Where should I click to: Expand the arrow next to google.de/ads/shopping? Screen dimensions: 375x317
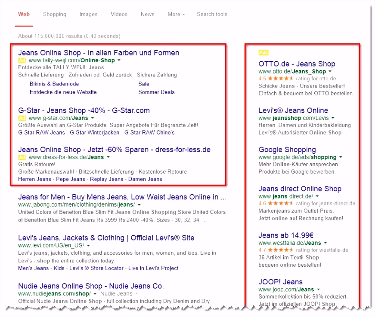341,157
